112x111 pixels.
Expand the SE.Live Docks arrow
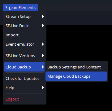point(43,26)
